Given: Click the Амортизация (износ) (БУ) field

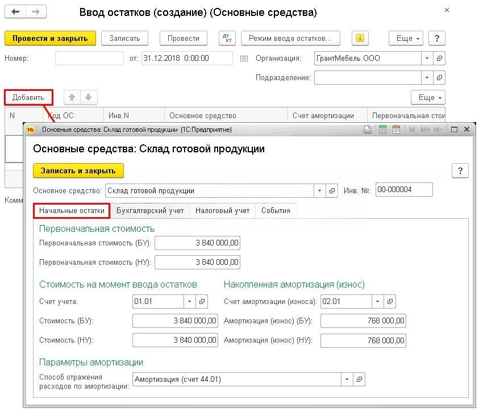Looking at the screenshot, I should coord(363,321).
